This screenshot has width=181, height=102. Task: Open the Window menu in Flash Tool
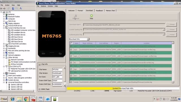pos(50,6)
